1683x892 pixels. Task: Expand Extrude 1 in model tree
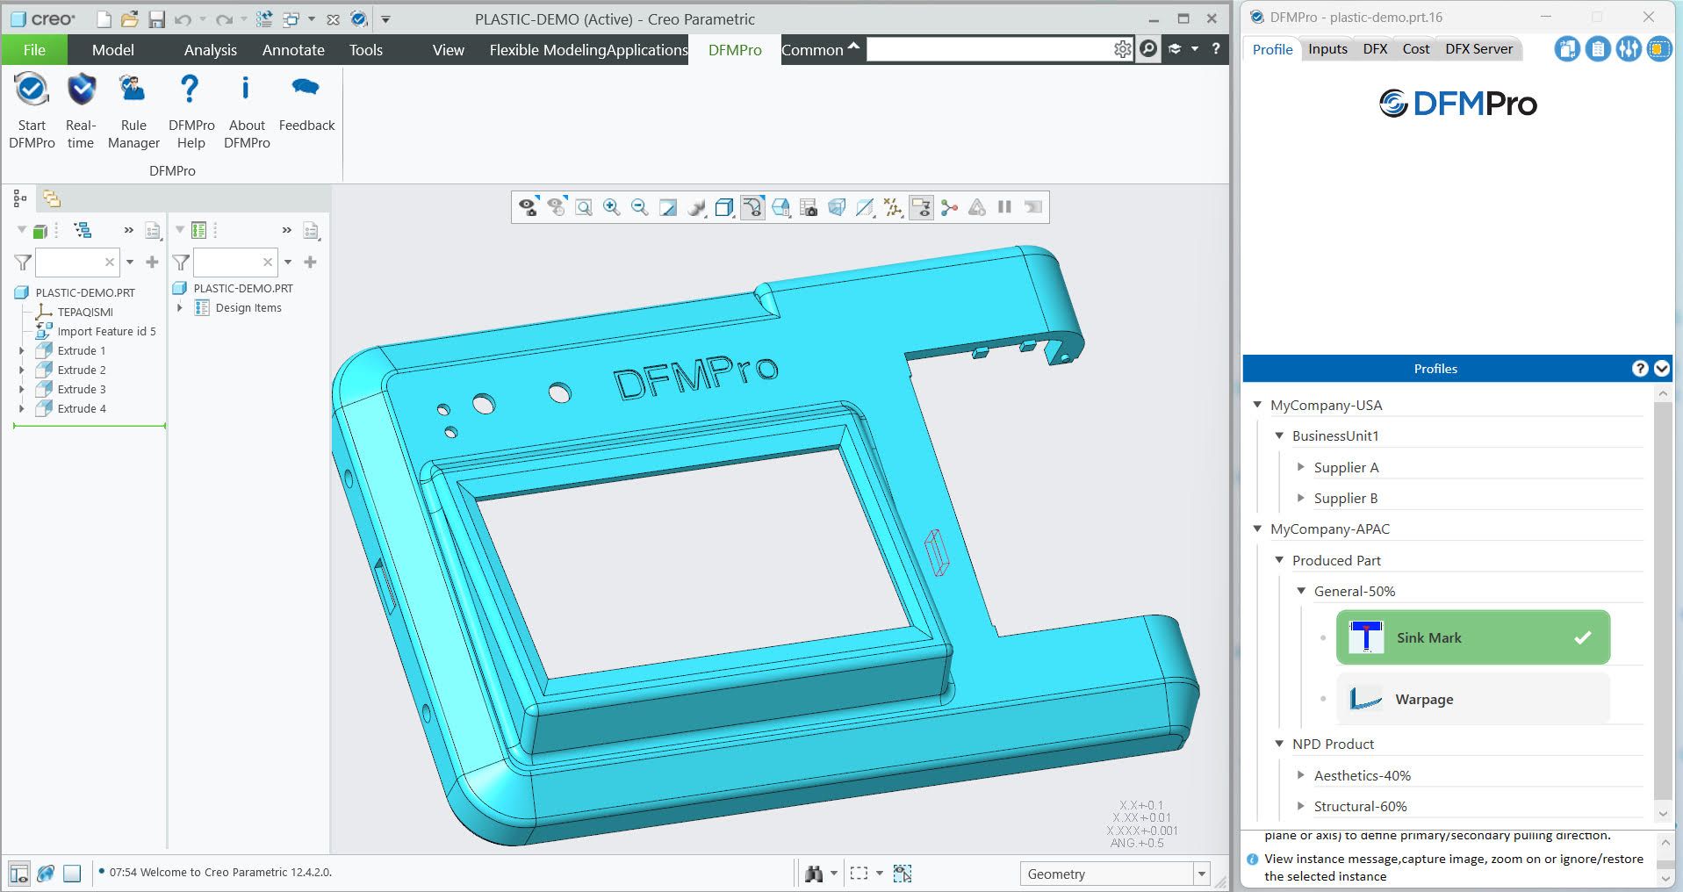[x=22, y=350]
